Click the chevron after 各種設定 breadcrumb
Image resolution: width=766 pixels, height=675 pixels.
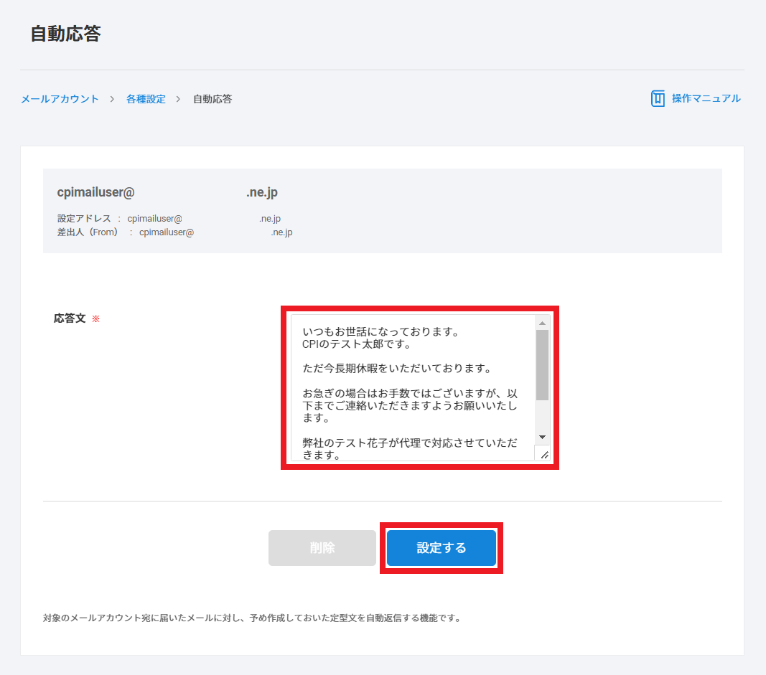coord(179,99)
